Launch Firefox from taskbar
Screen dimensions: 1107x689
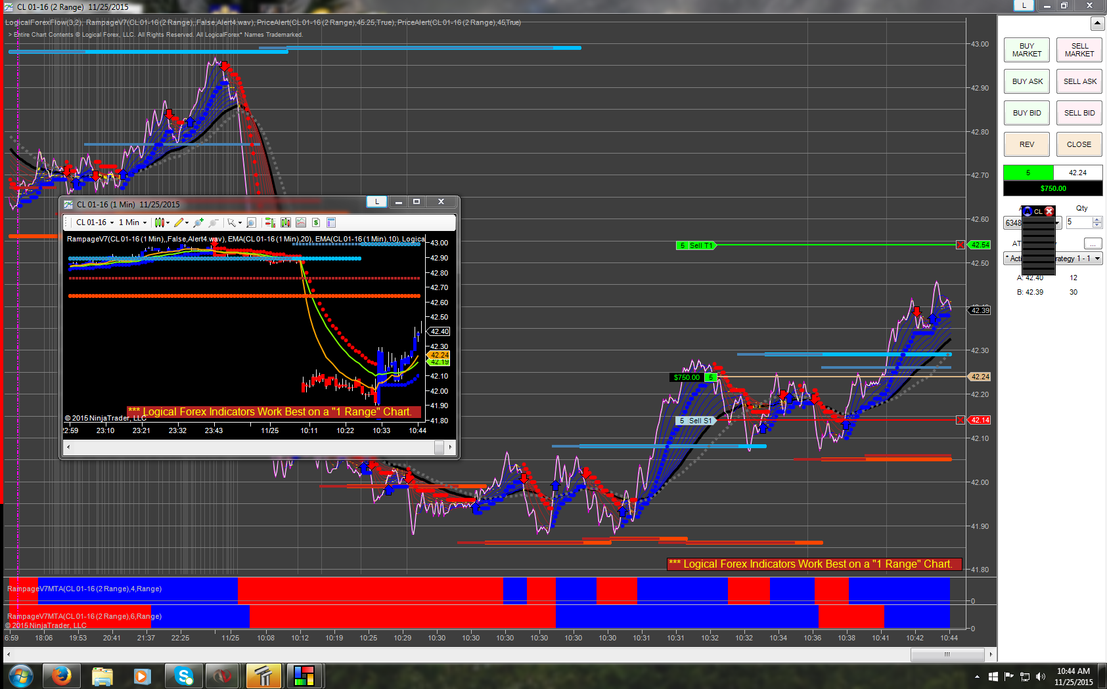coord(61,676)
